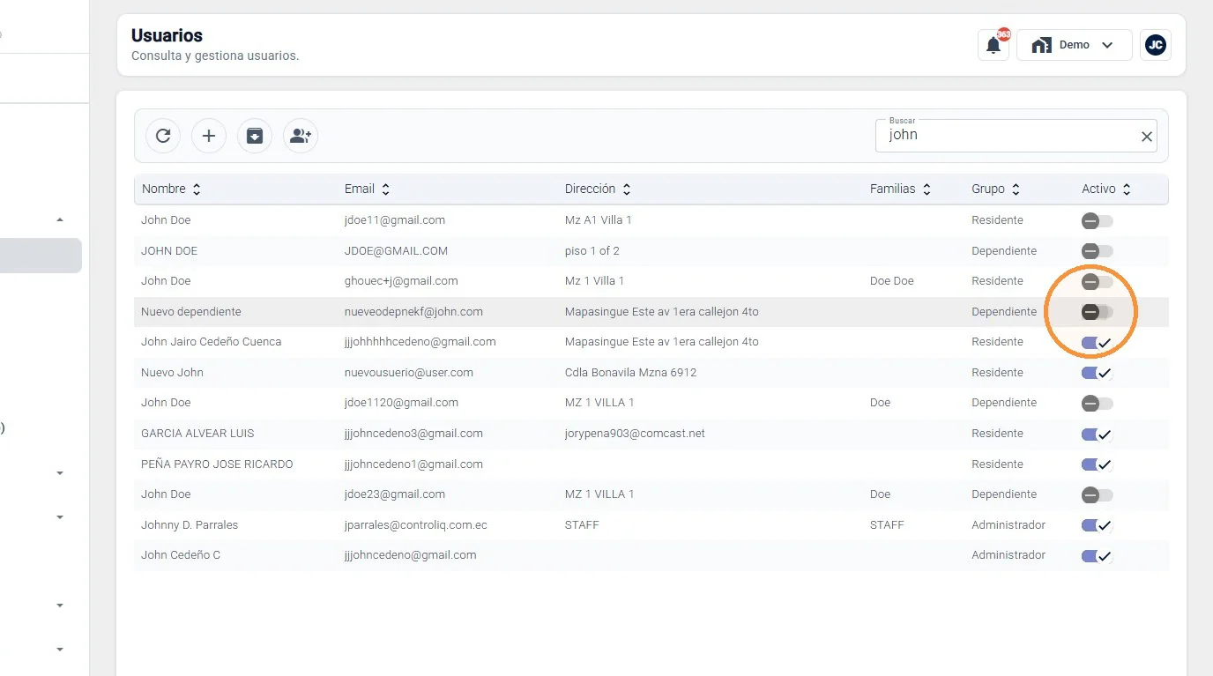Toggle Activo for ghouec+j@gmail.com row
The image size is (1213, 676).
pos(1098,282)
